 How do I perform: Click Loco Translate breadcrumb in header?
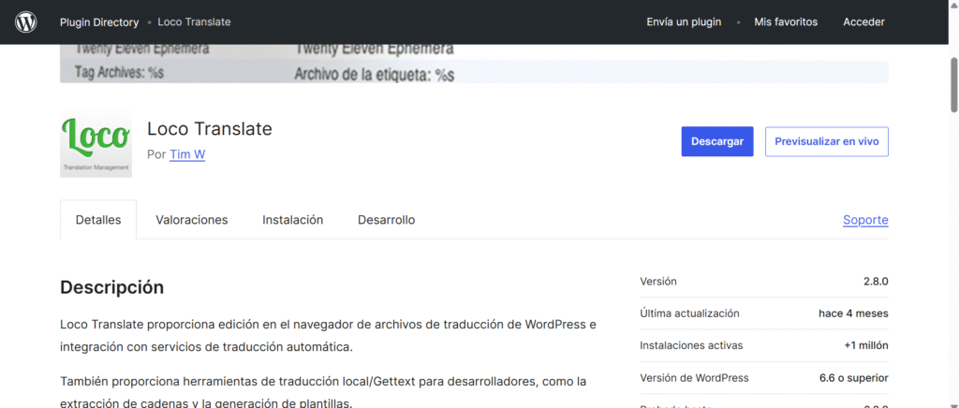tap(194, 22)
